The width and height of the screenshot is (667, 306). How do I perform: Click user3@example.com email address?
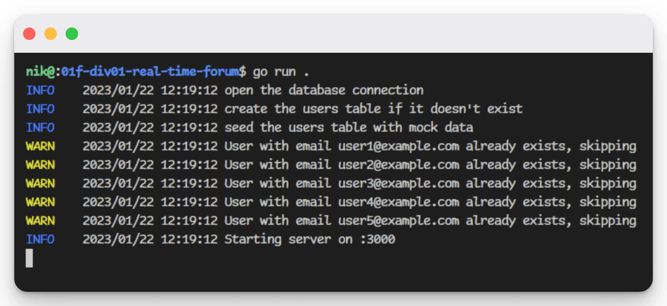(399, 183)
